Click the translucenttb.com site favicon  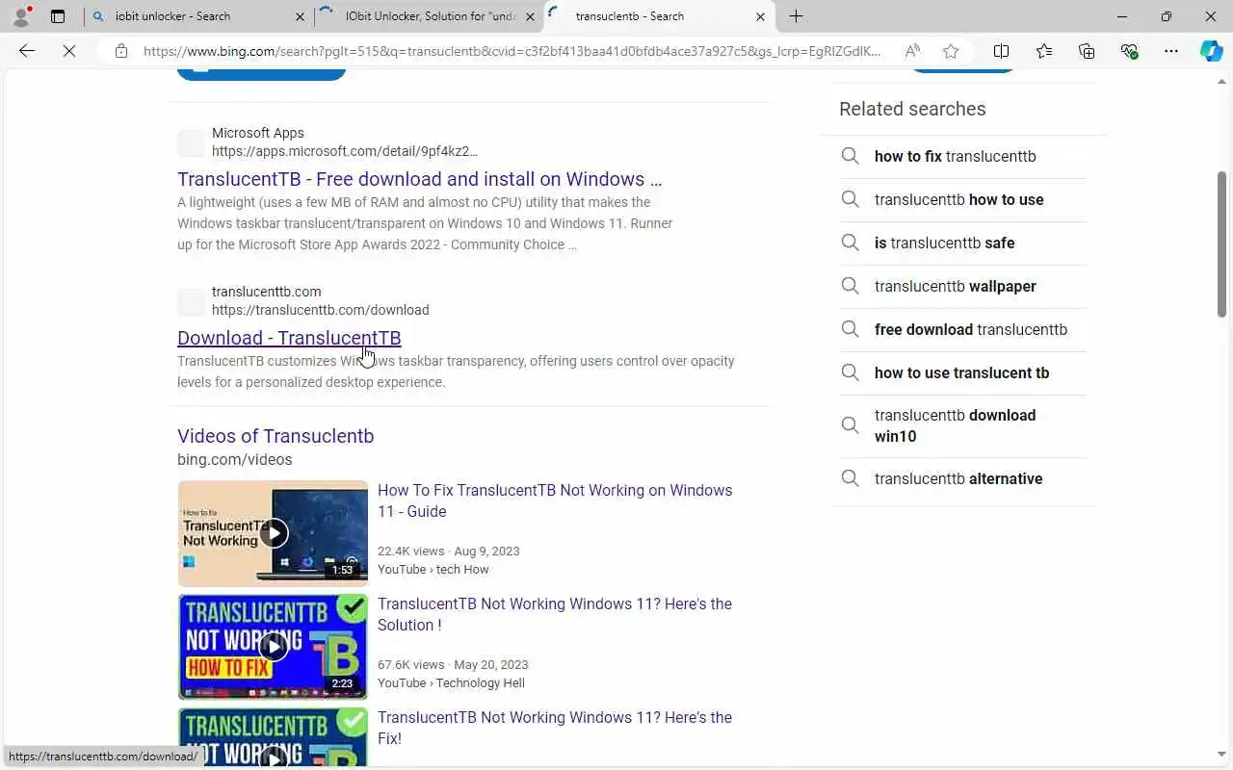click(x=191, y=301)
